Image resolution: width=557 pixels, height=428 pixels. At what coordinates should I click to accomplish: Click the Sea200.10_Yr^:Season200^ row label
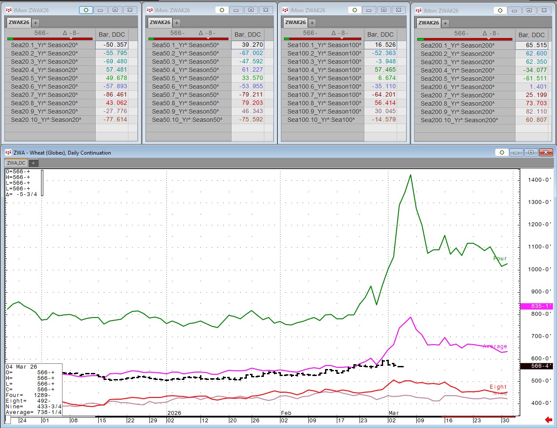[x=459, y=120]
